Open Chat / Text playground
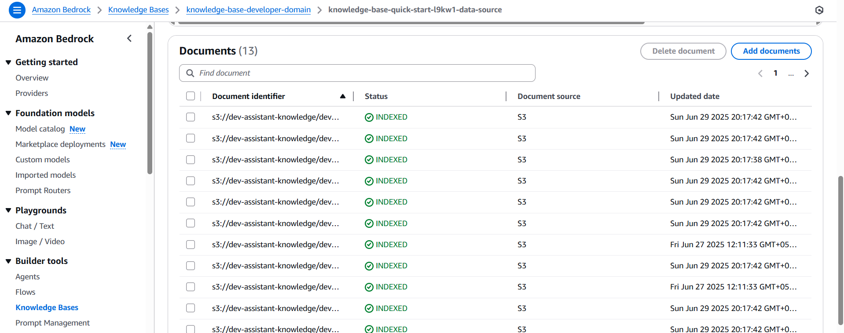 pos(35,226)
